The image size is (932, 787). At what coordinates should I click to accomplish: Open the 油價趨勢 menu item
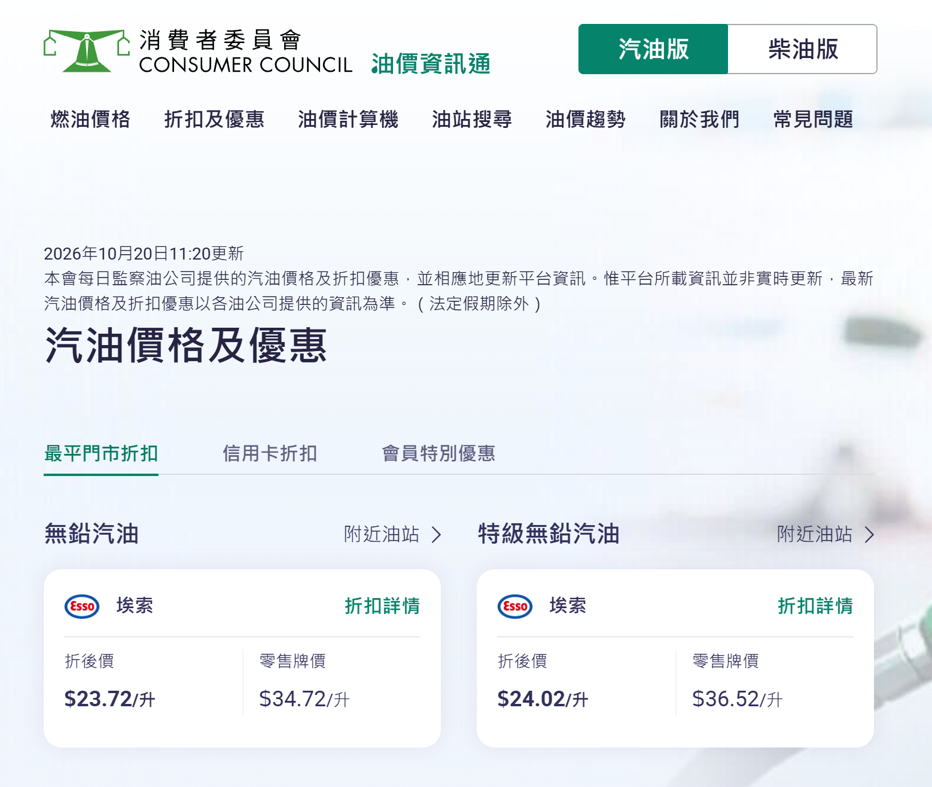click(x=586, y=119)
